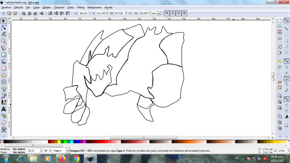290x163 pixels.
Task: Toggle first transform-affect button (stroke width scaling)
Action: point(167,13)
